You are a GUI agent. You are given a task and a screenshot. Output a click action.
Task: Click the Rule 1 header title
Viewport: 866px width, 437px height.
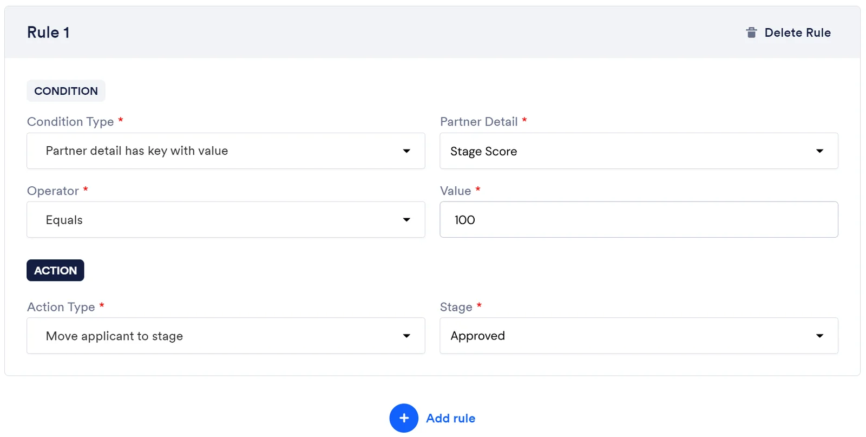pos(48,32)
